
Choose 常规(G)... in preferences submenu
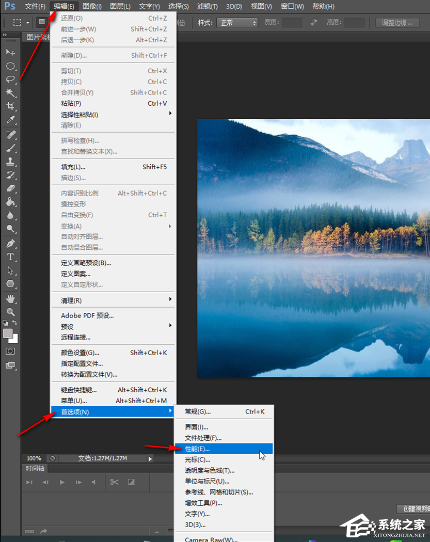(x=224, y=411)
